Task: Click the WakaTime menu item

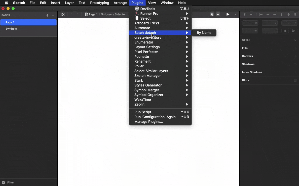Action: point(160,100)
